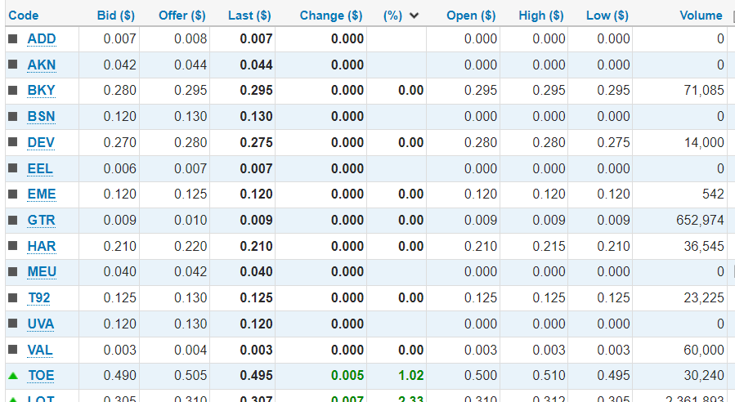The image size is (735, 402).
Task: Click the unchanged square icon for MEU
Action: pyautogui.click(x=12, y=272)
